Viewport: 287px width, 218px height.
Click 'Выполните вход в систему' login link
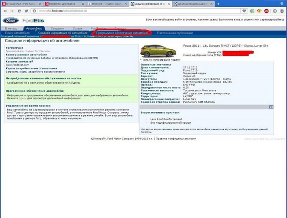tap(236, 20)
